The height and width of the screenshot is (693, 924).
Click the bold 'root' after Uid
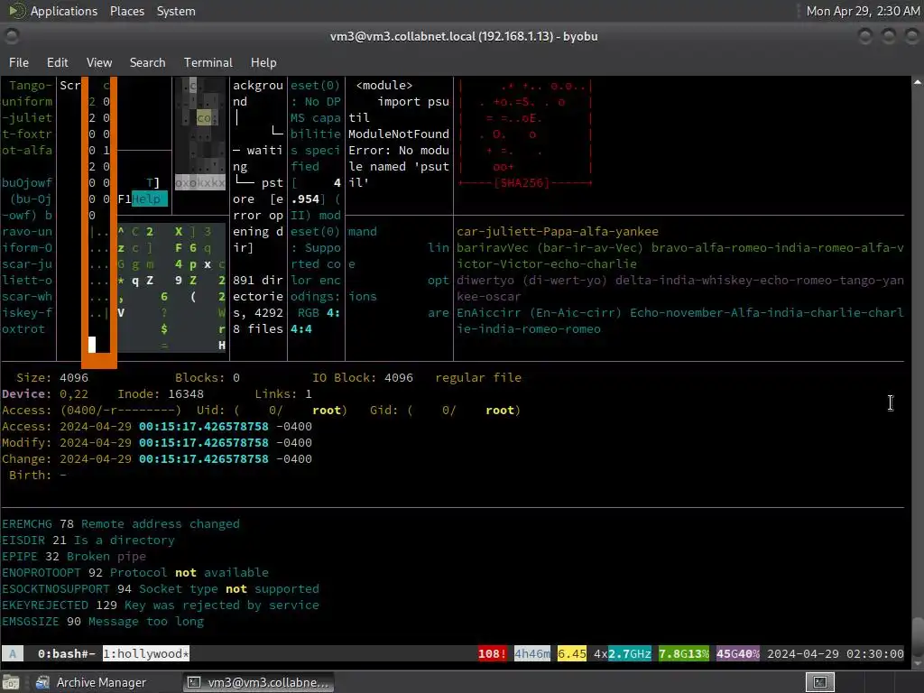tap(327, 411)
